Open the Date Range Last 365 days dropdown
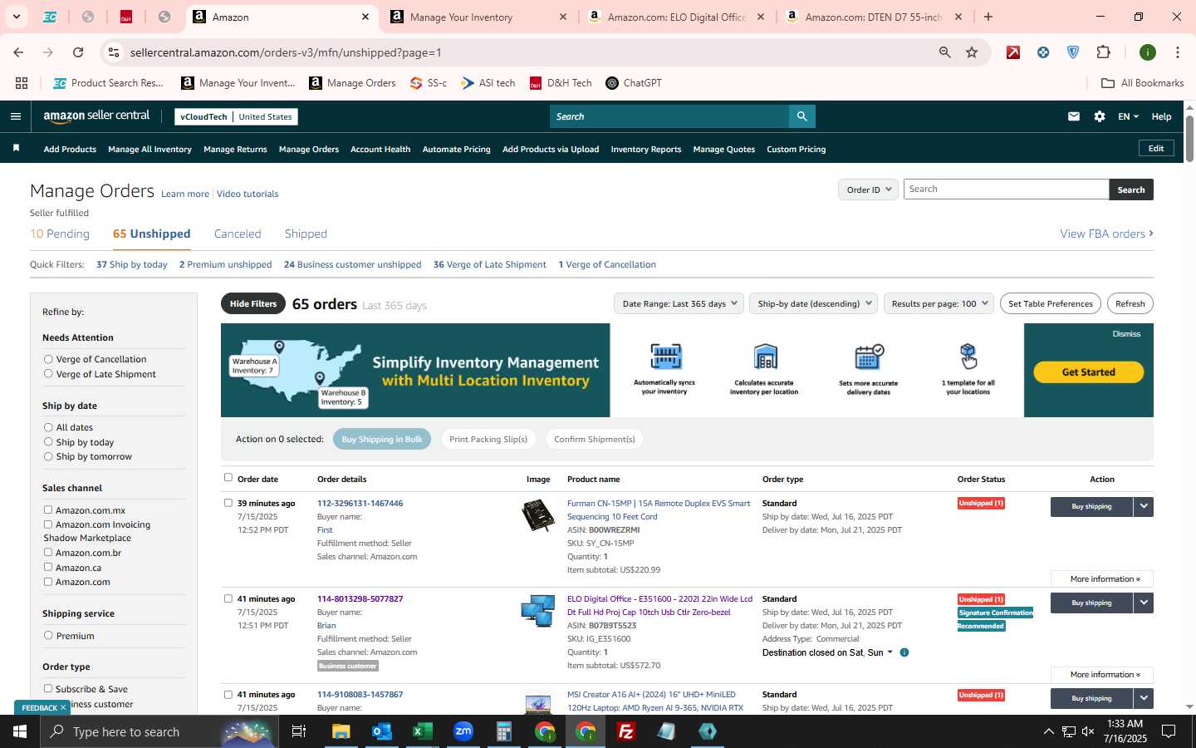 pos(679,303)
